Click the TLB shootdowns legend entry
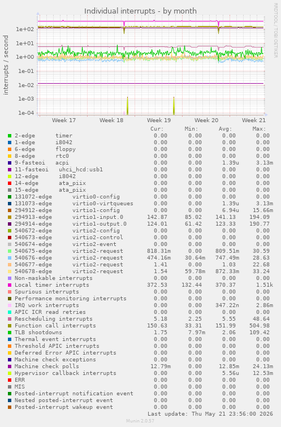281x427 pixels. pyautogui.click(x=38, y=333)
